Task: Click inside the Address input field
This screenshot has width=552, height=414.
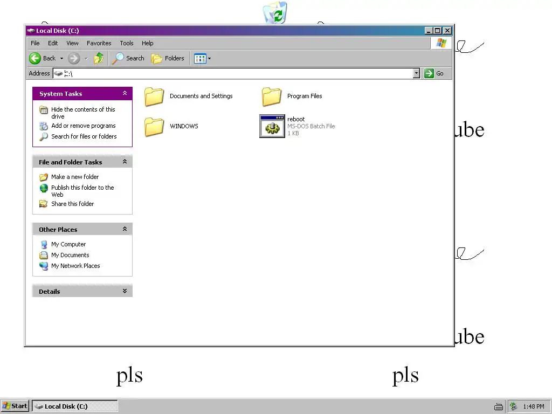Action: click(x=236, y=73)
